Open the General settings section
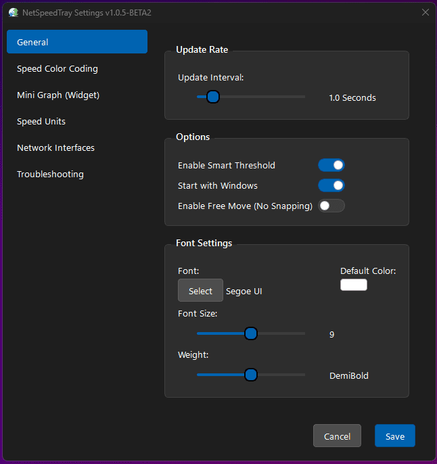Screen dimensions: 437x464 click(x=77, y=42)
